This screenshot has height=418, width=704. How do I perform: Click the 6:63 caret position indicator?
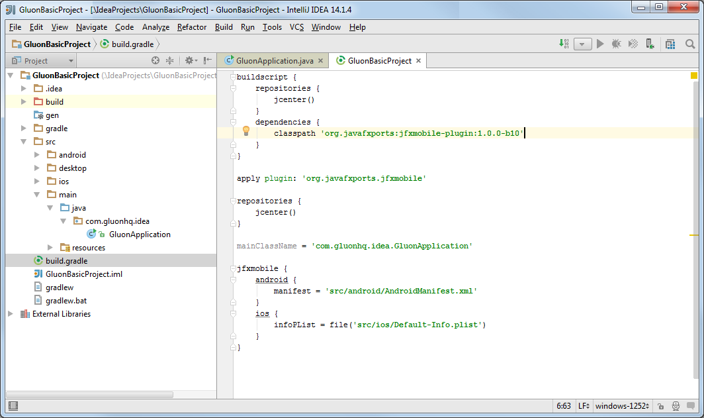pos(564,406)
